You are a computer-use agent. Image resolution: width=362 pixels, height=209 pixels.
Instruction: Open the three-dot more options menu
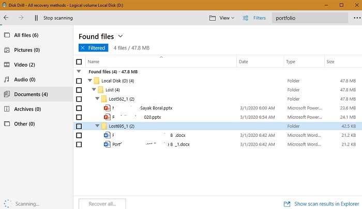357,18
